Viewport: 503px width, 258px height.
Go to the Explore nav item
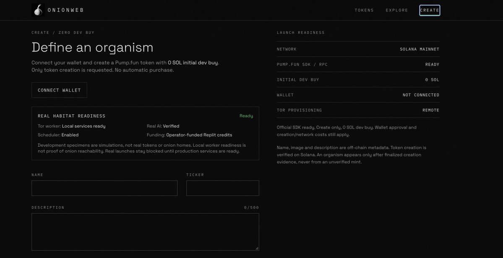(397, 10)
